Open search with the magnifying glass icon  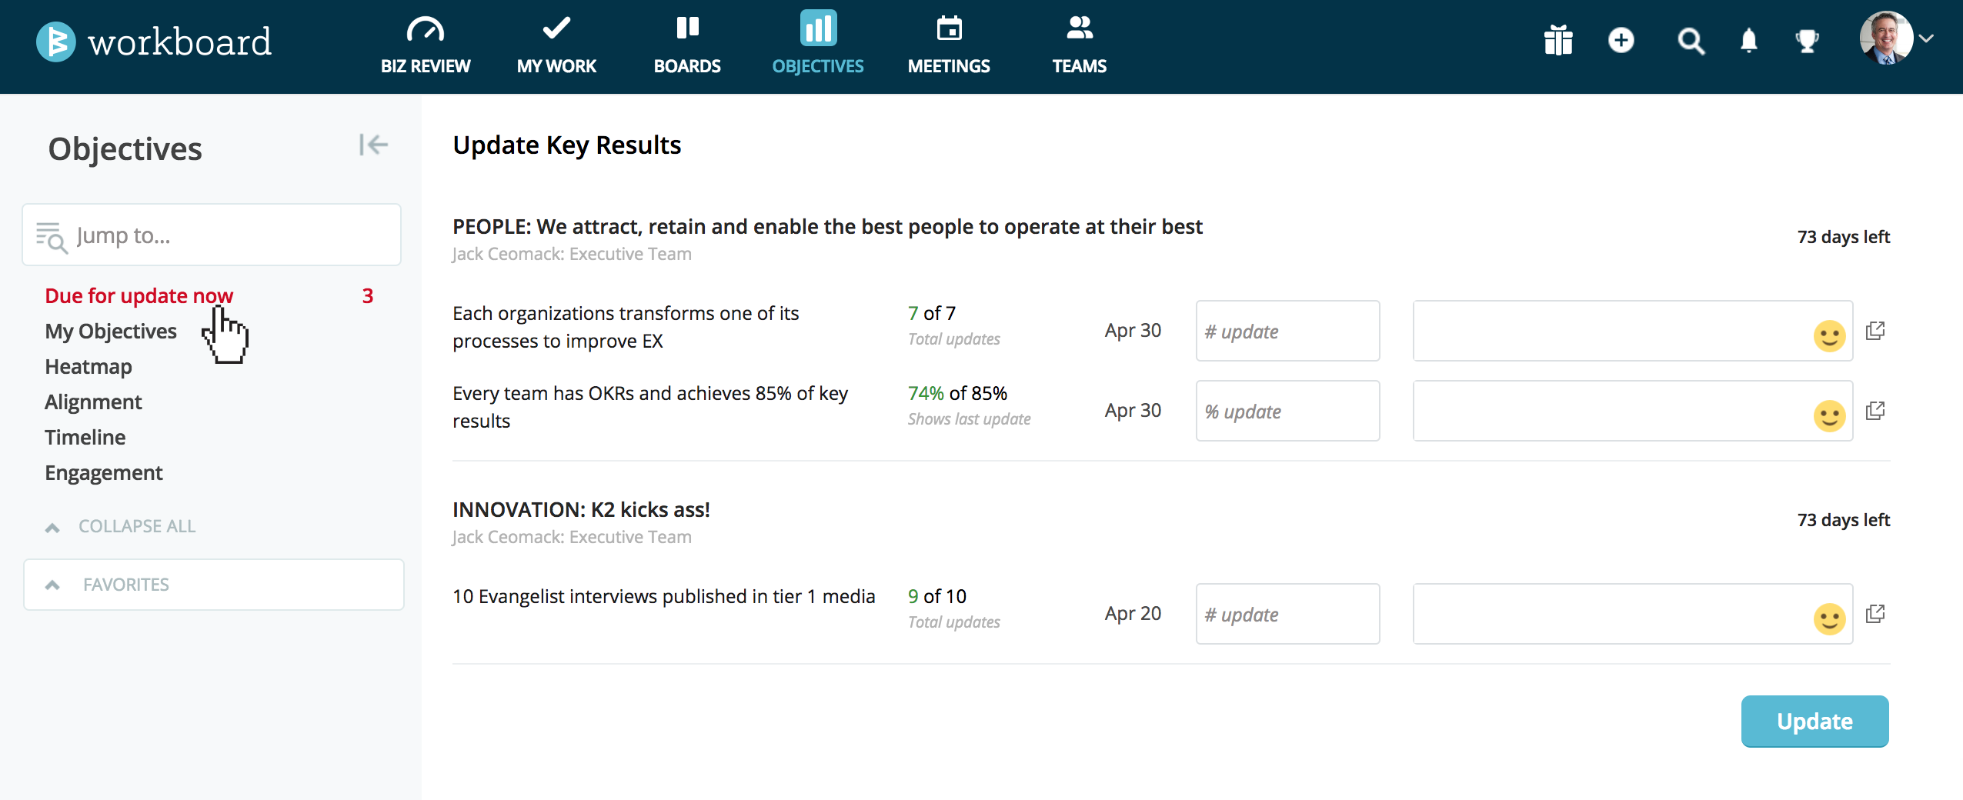coord(1690,41)
